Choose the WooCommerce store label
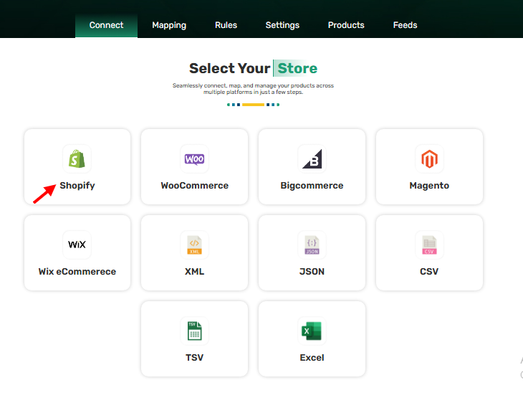523x398 pixels. point(194,186)
